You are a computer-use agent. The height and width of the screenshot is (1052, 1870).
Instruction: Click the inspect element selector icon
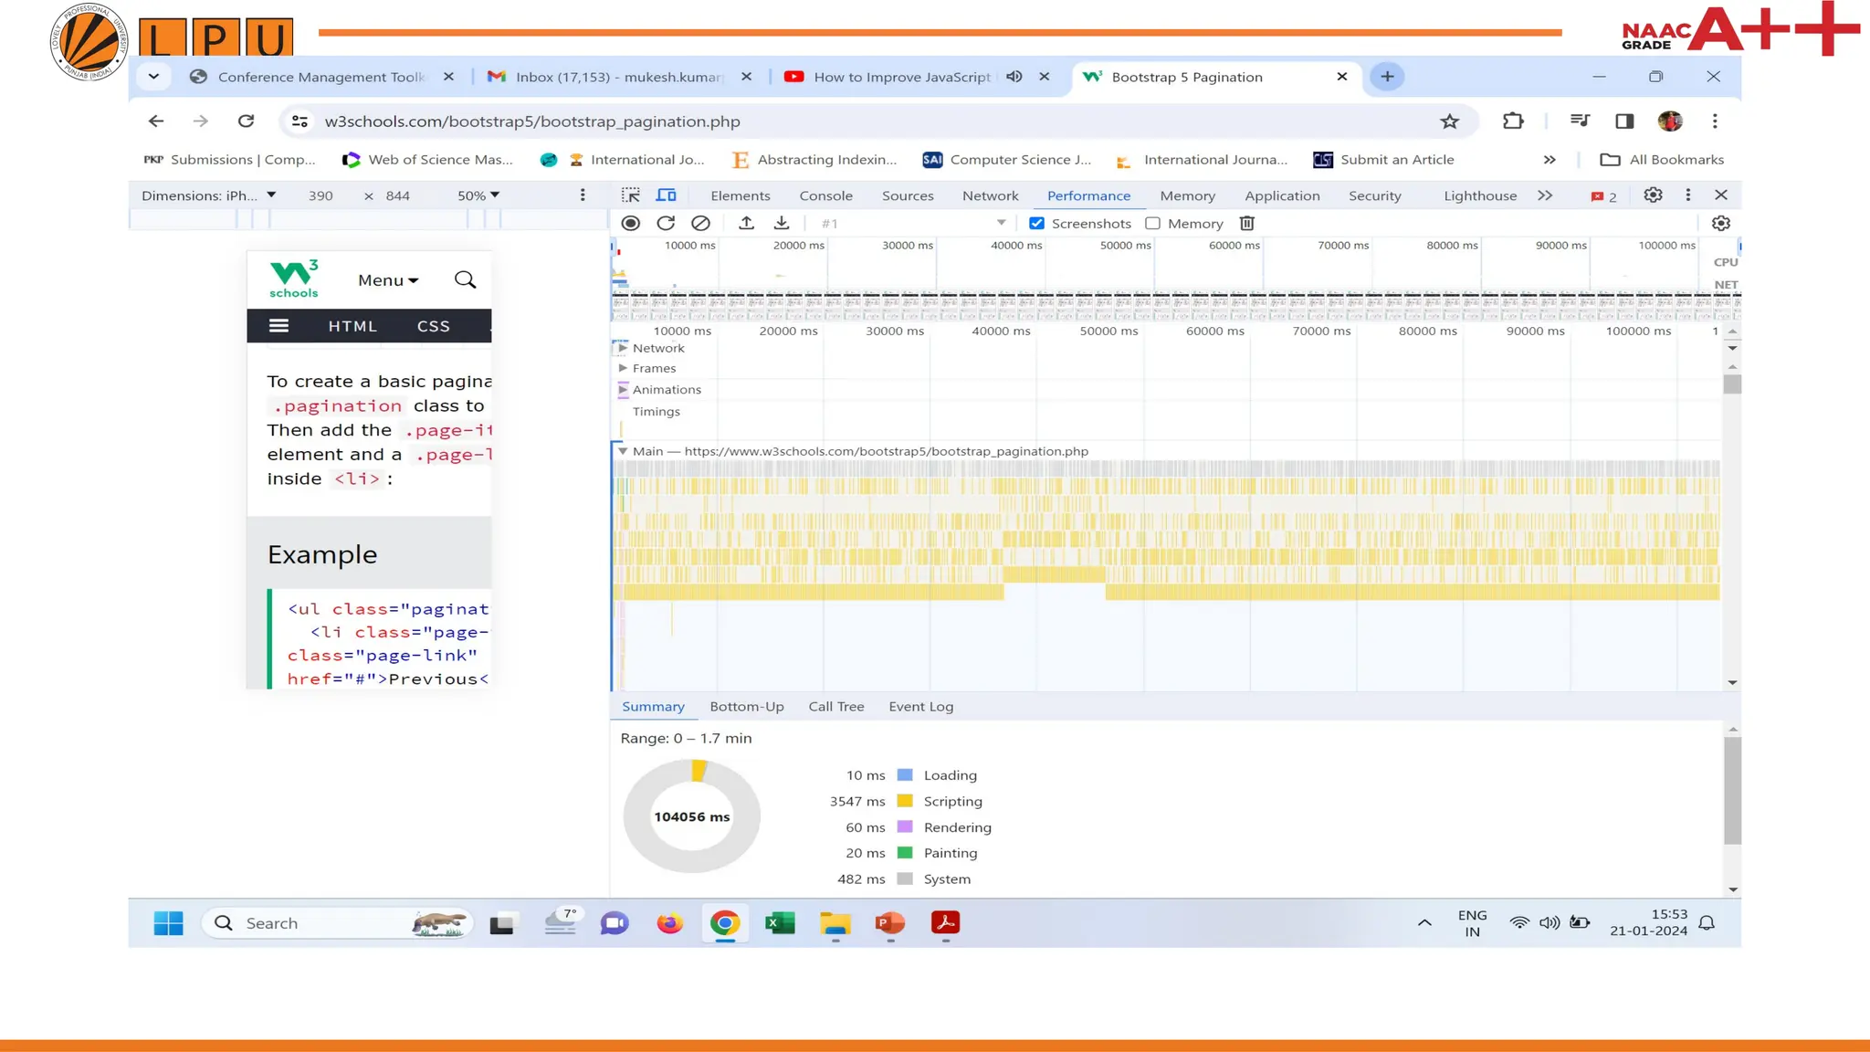coord(630,195)
